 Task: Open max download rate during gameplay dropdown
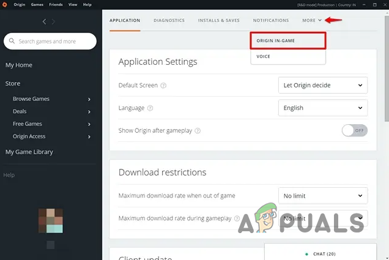point(323,218)
